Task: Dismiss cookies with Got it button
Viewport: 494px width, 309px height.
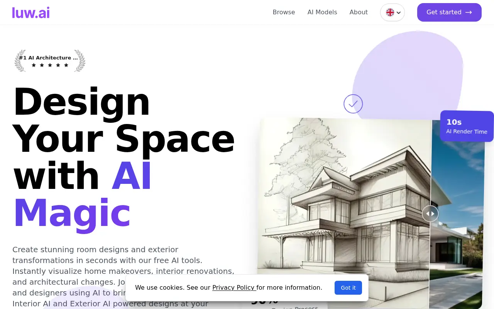Action: [348, 288]
